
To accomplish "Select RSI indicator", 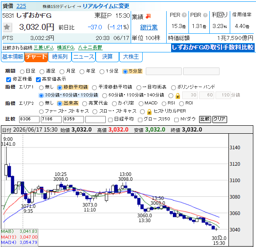I will (164, 104).
